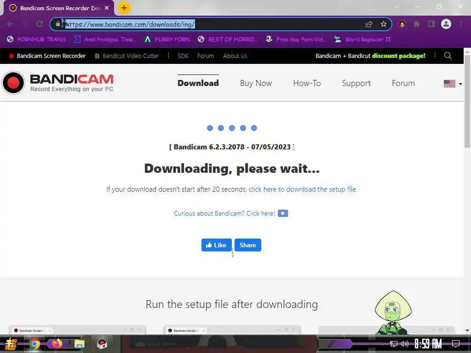The width and height of the screenshot is (471, 353).
Task: Bookmark this page with the star icon
Action: point(384,24)
